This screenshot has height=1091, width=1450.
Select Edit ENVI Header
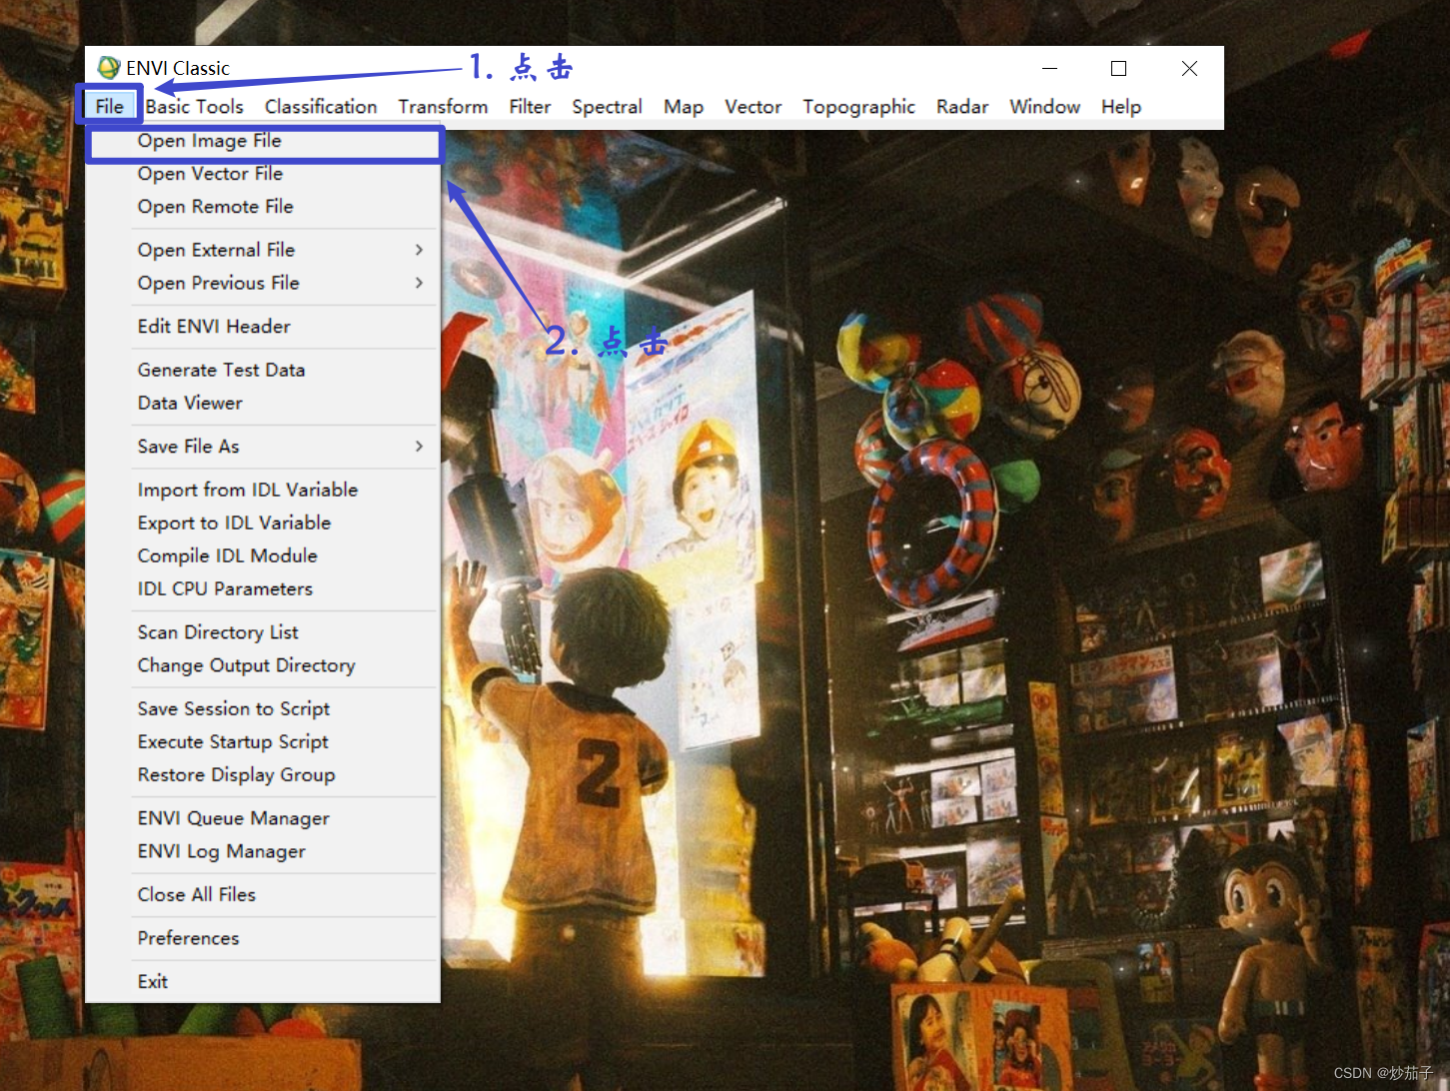pyautogui.click(x=264, y=327)
